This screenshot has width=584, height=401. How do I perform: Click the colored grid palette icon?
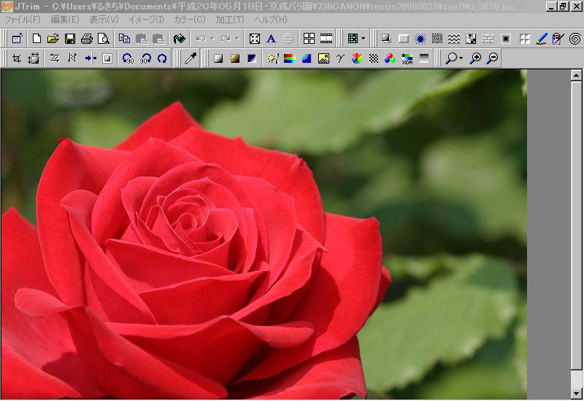[353, 39]
